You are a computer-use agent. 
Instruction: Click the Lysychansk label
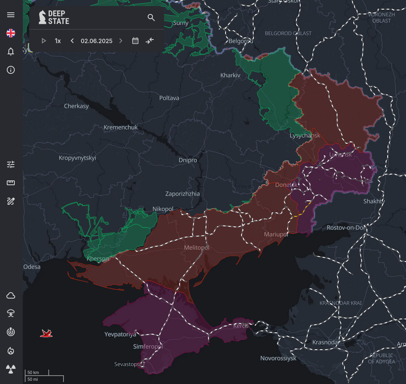[305, 135]
